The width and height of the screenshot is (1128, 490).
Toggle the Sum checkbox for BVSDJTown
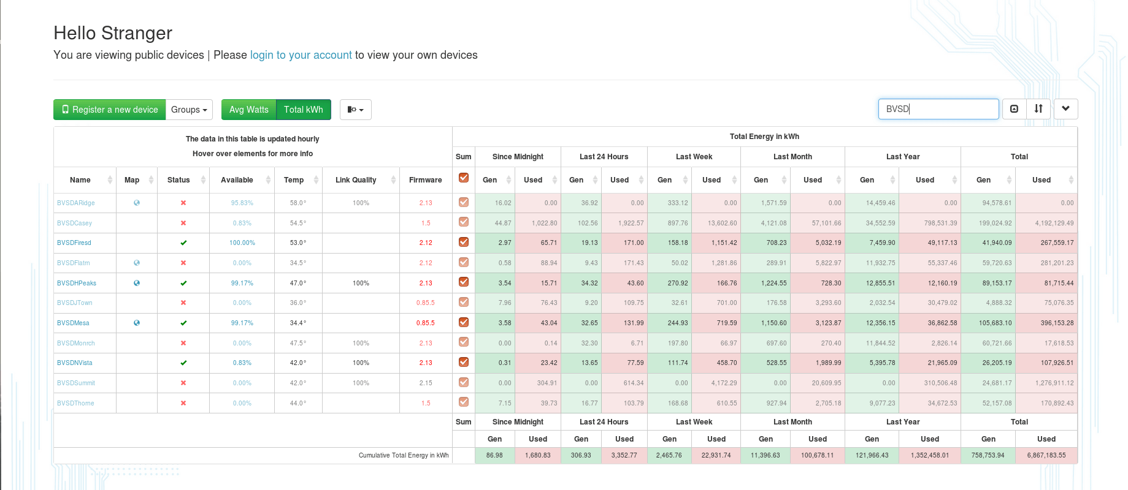(x=464, y=302)
